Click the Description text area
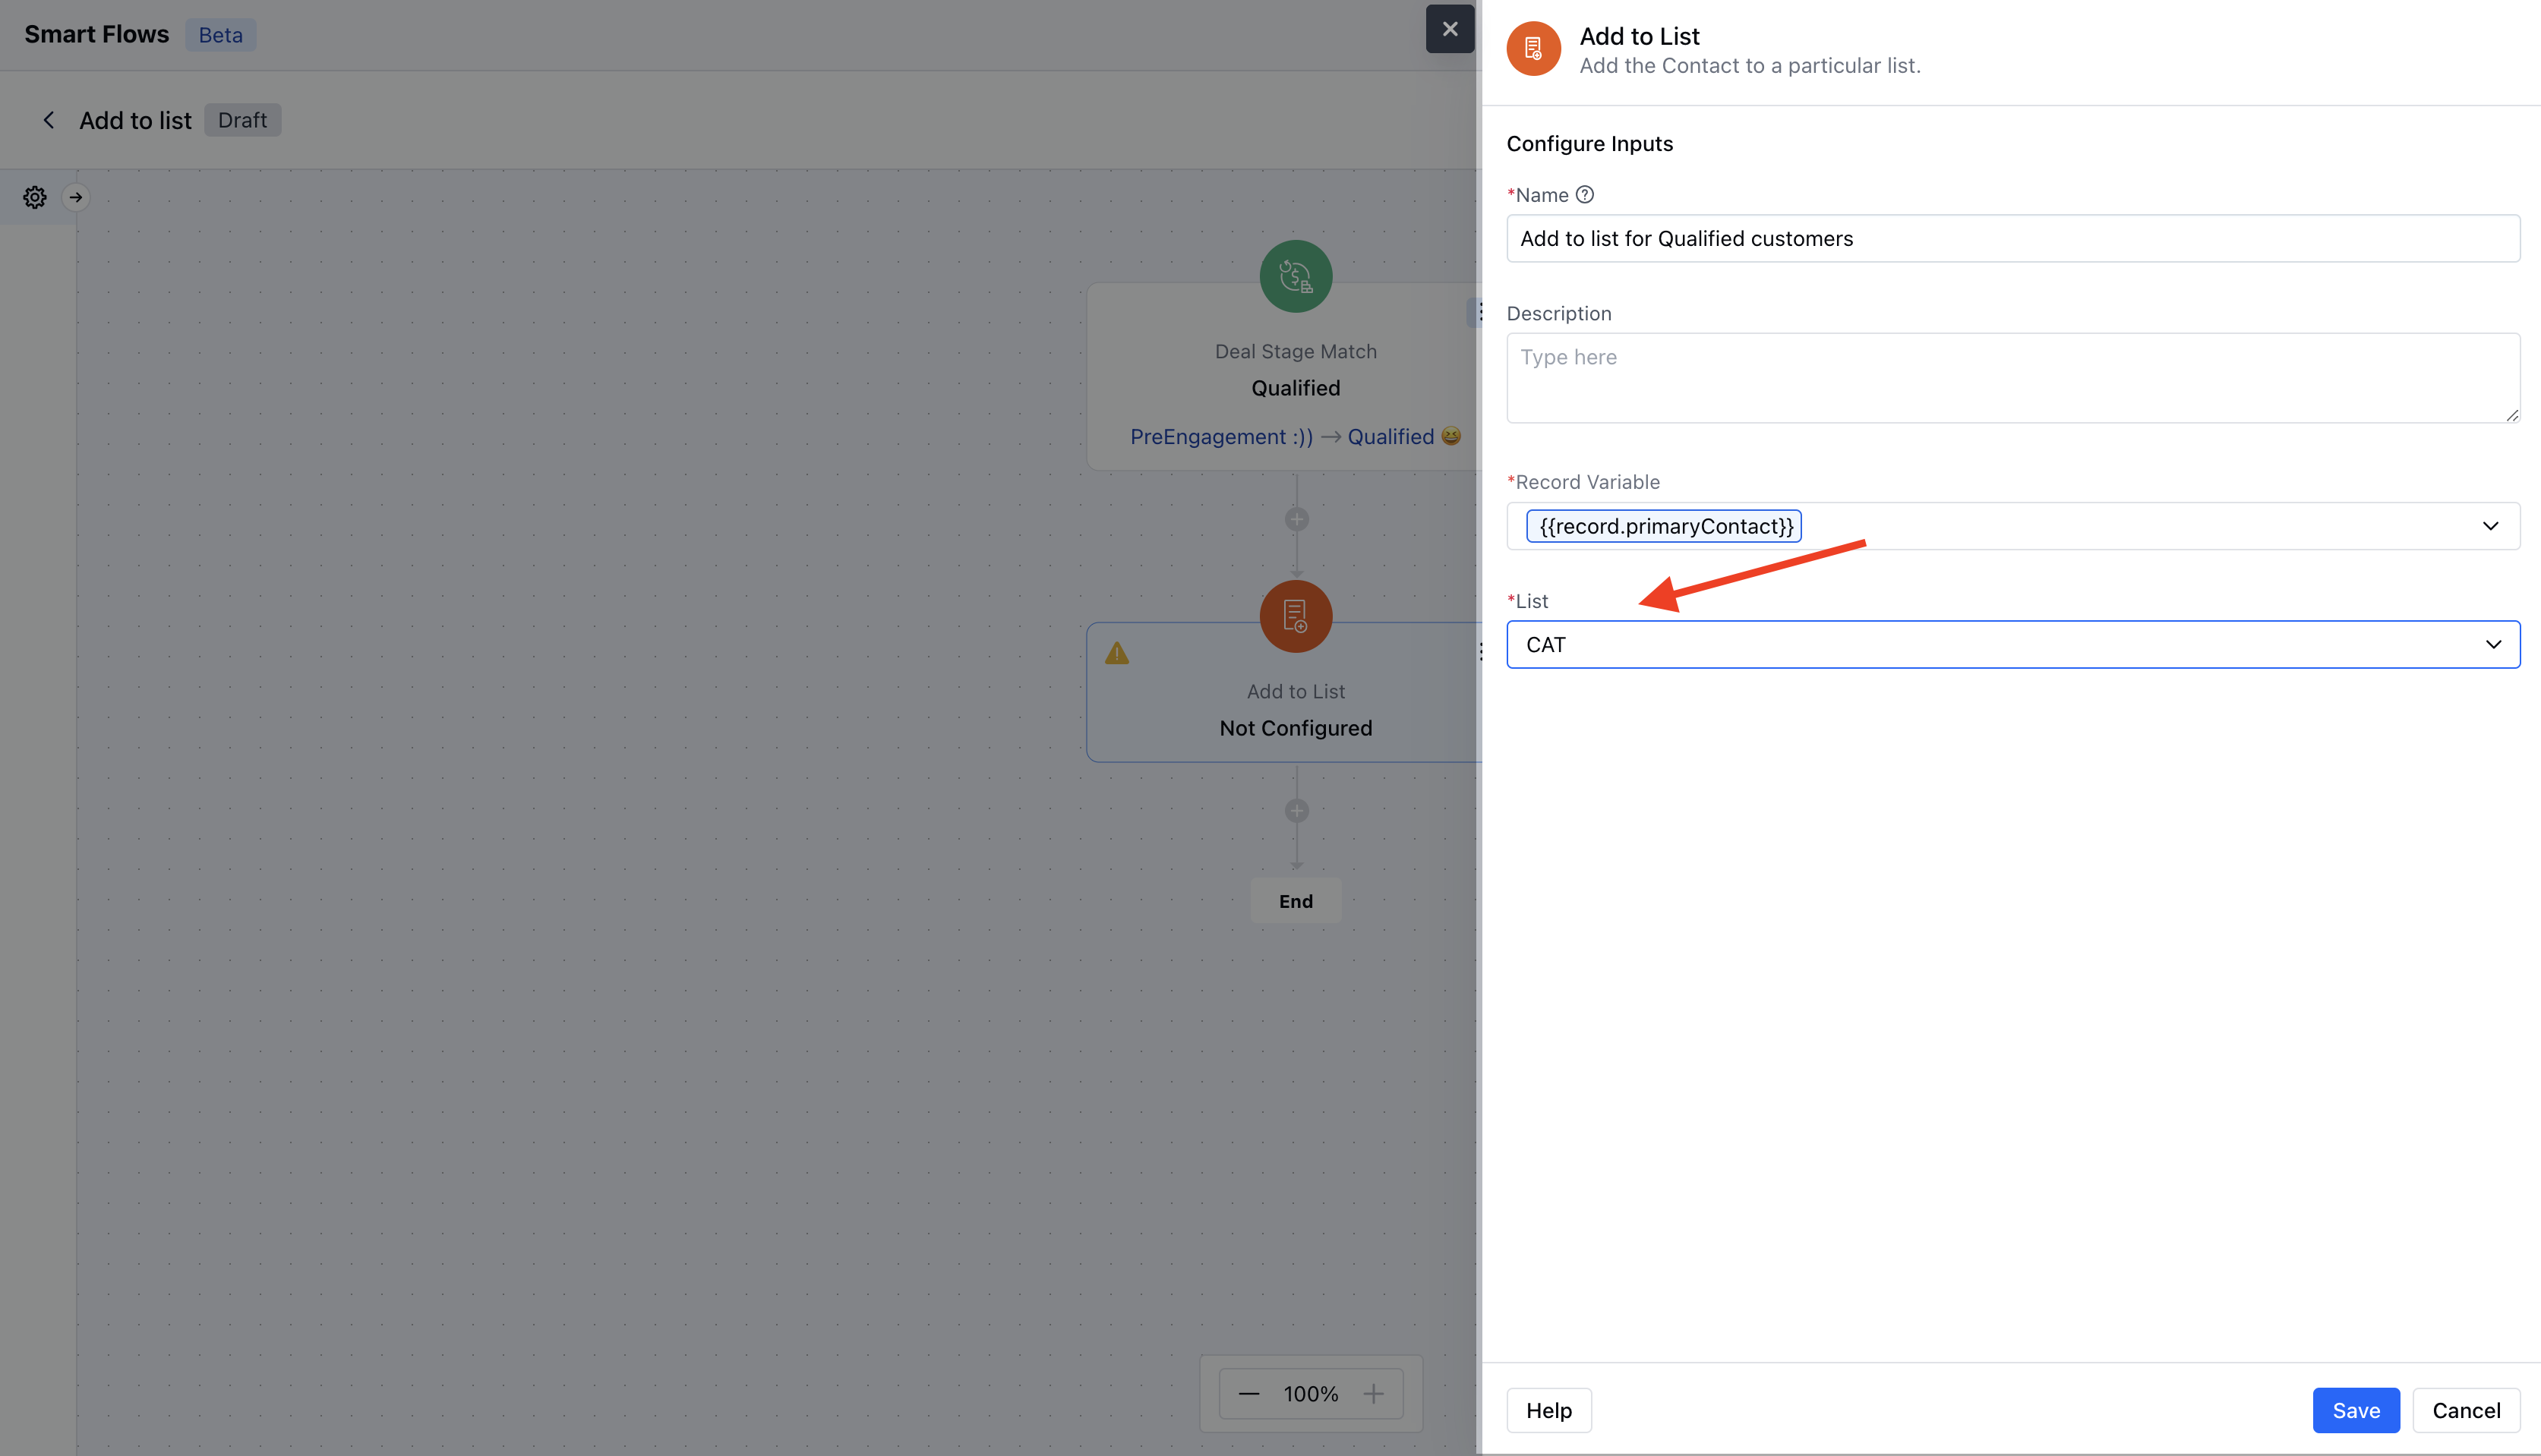Viewport: 2541px width, 1456px height. pyautogui.click(x=2012, y=378)
